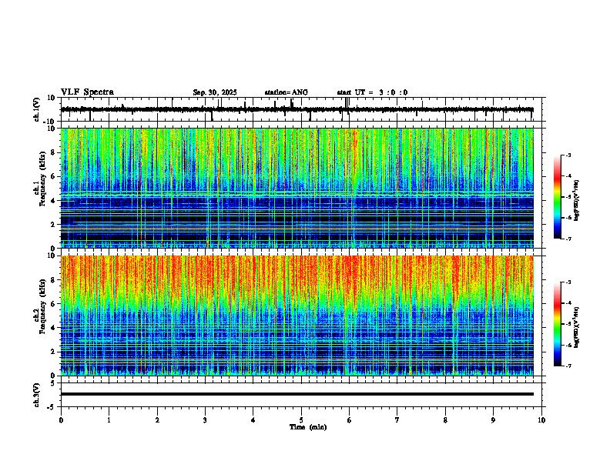
Task: Click the "ch.3(V)" axis label
Action: point(37,395)
